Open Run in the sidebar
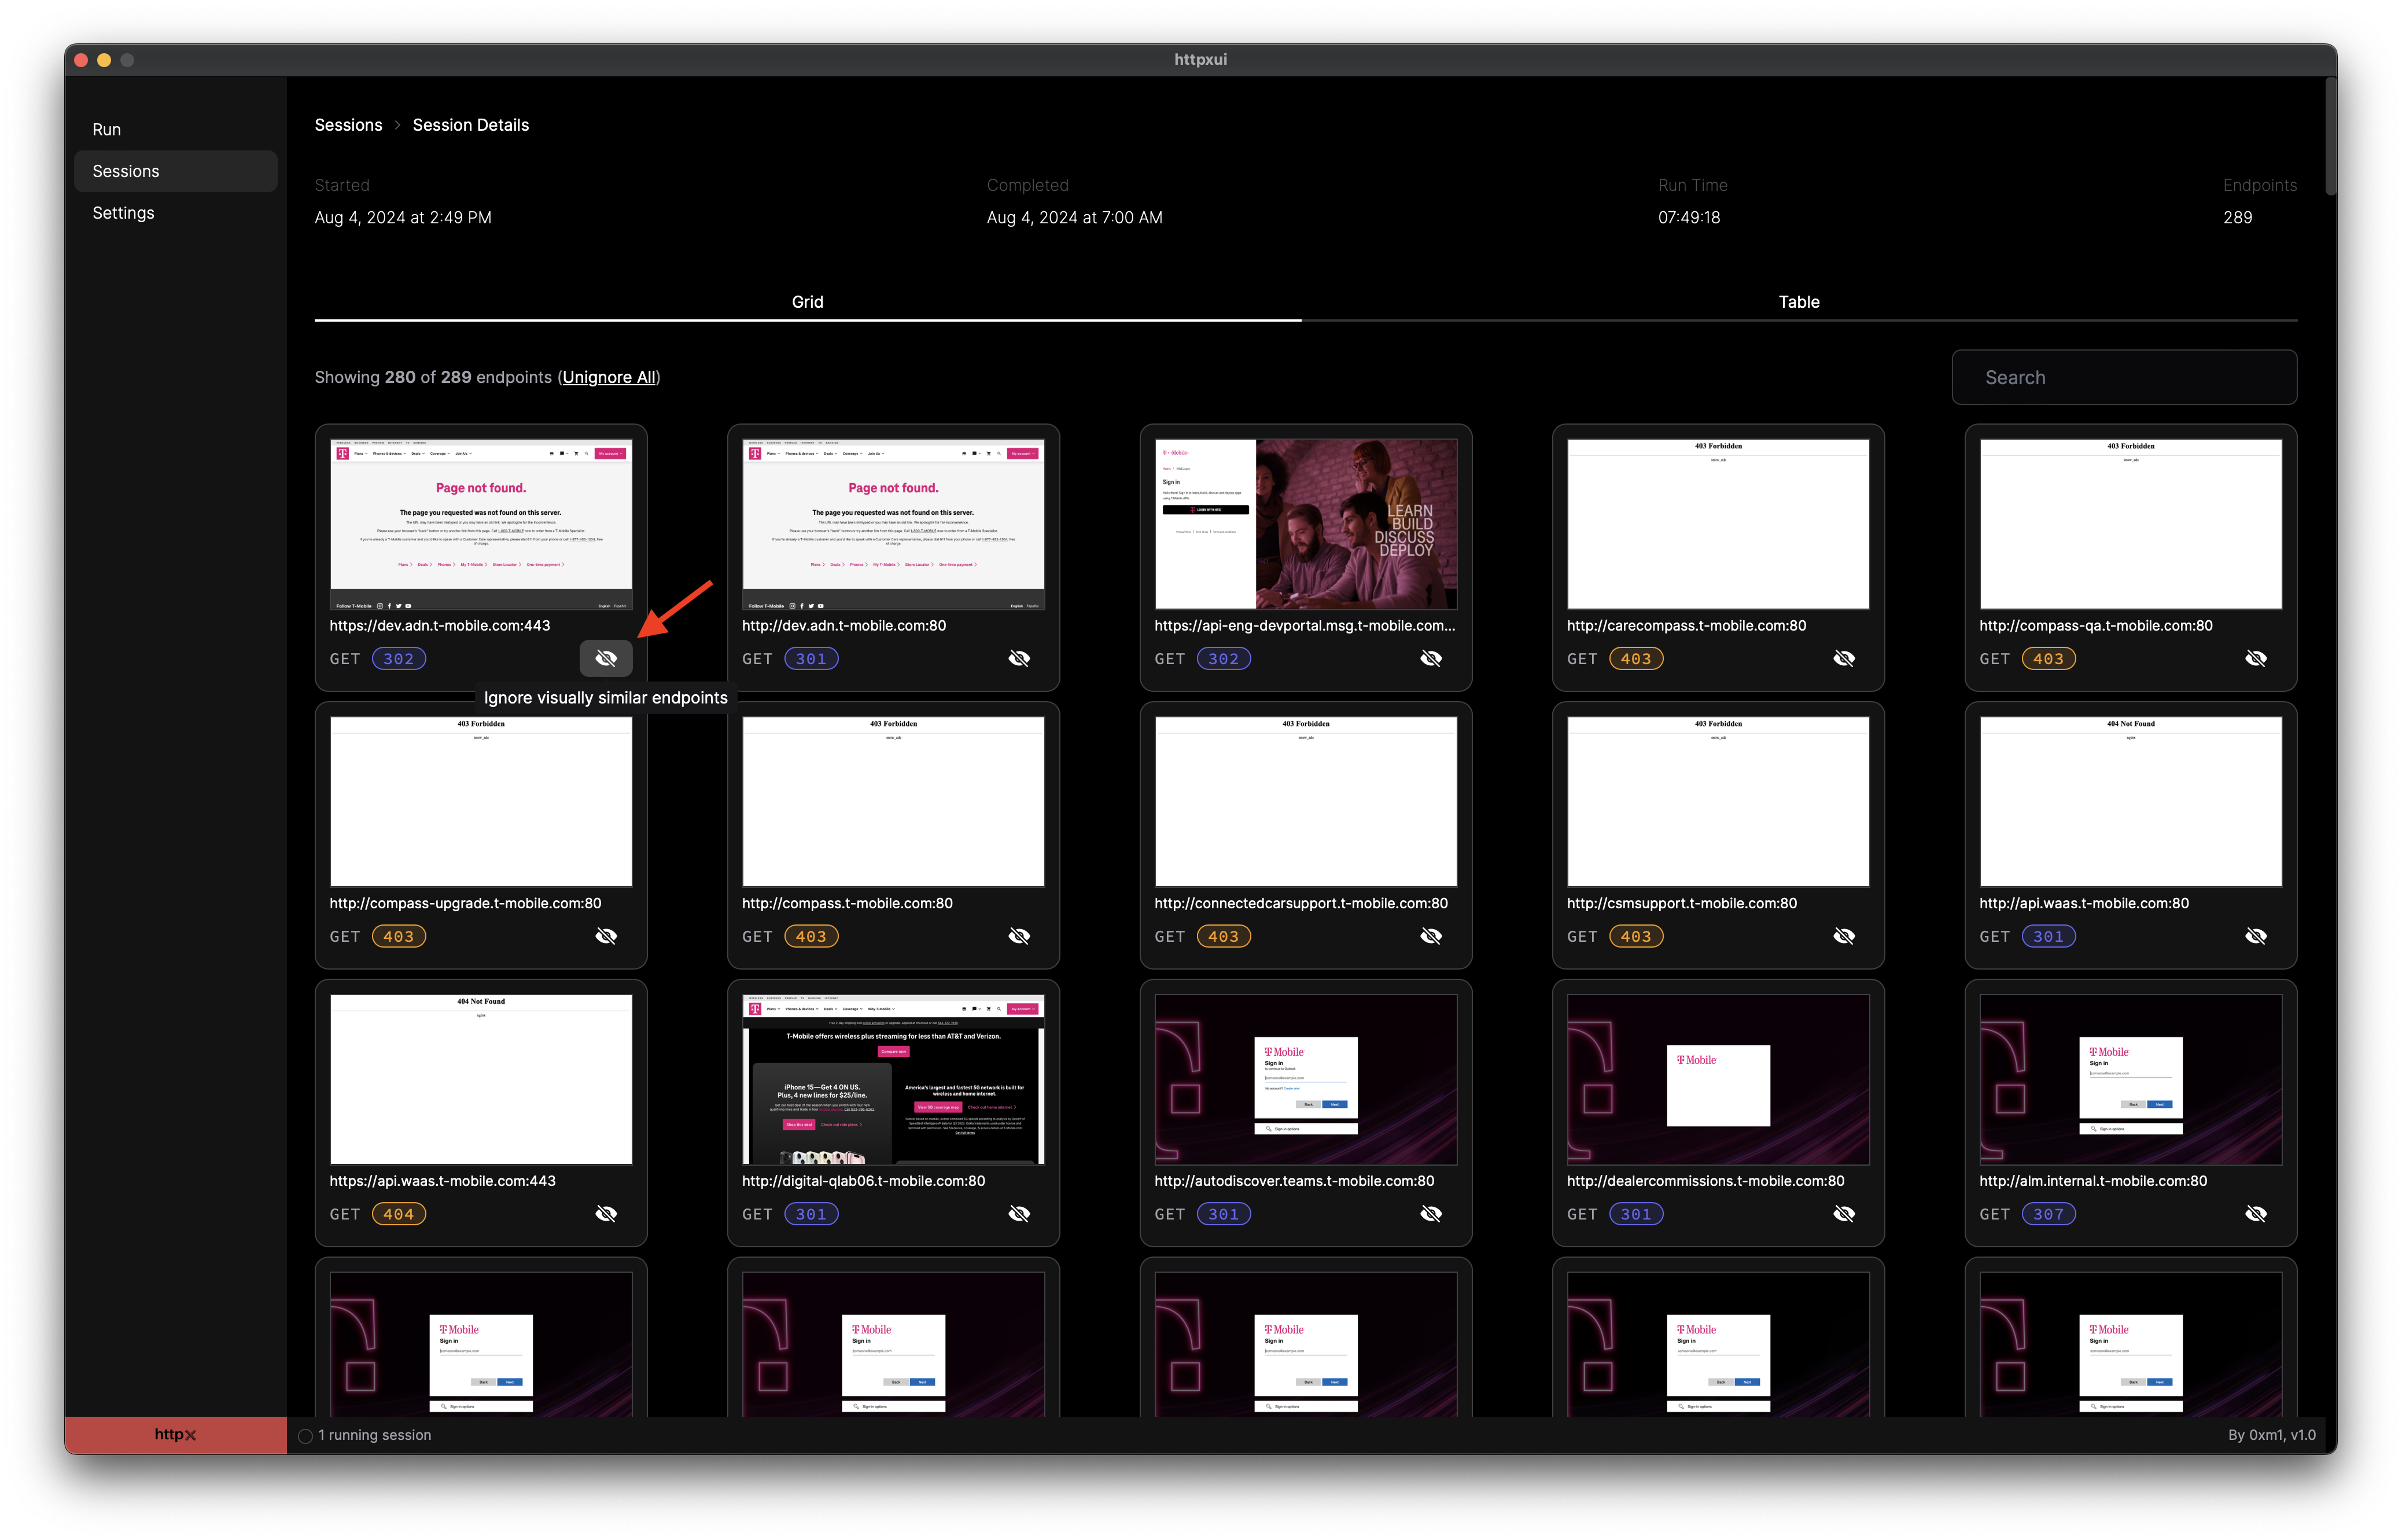 coord(175,129)
